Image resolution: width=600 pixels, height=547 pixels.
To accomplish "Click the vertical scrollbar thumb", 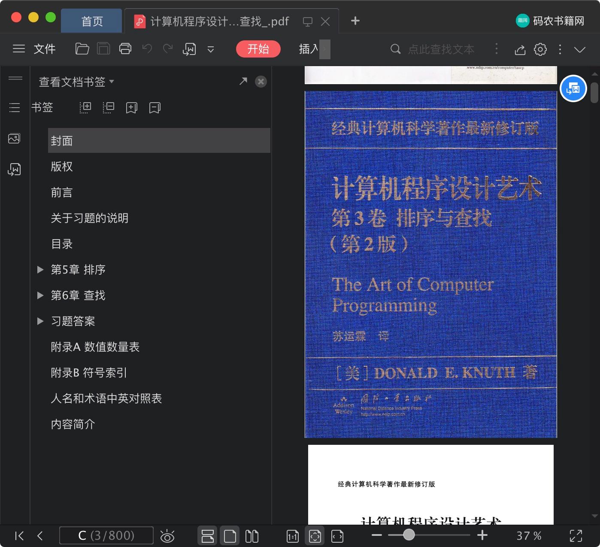I will pos(594,93).
